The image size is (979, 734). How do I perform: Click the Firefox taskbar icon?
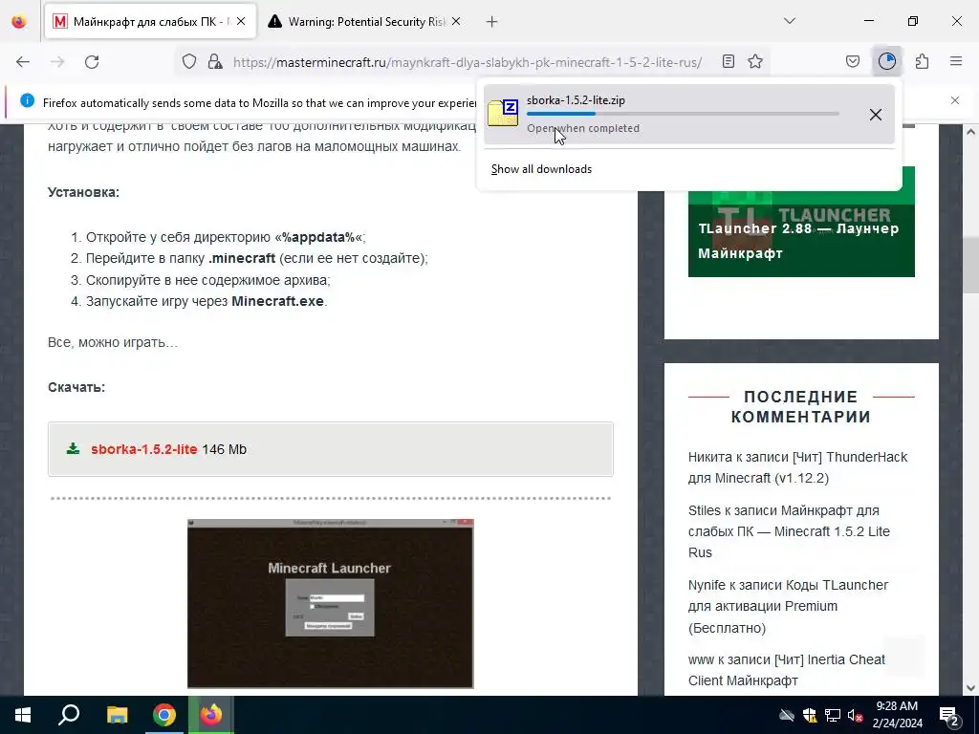211,715
